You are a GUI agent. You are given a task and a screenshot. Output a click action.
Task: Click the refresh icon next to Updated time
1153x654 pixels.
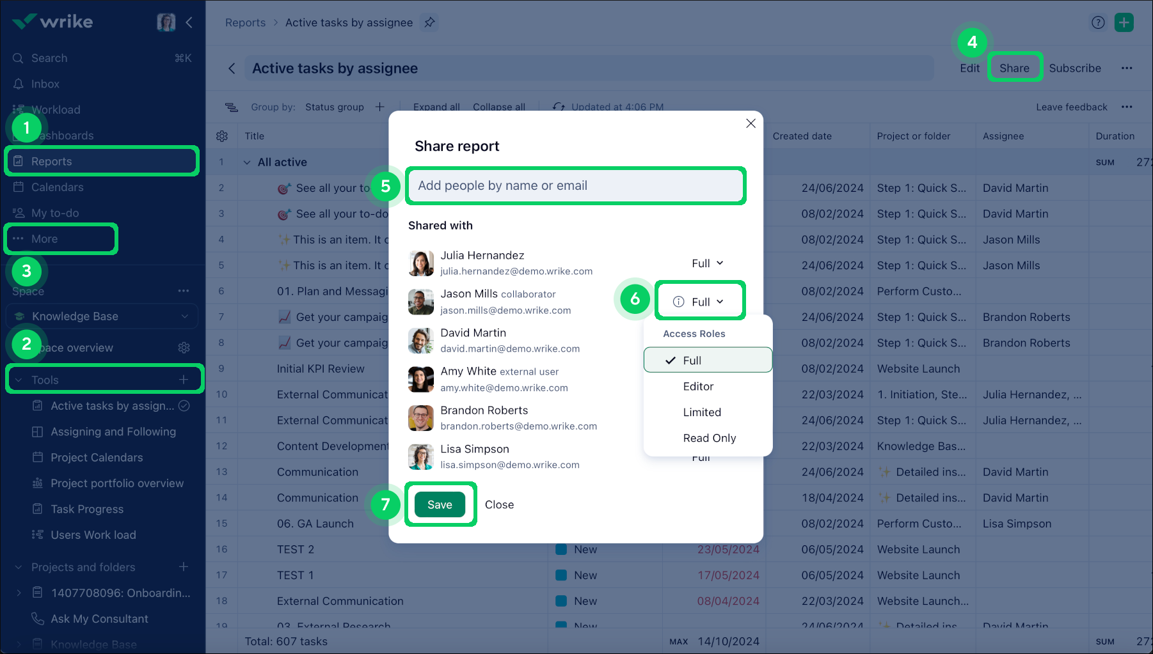pos(559,106)
